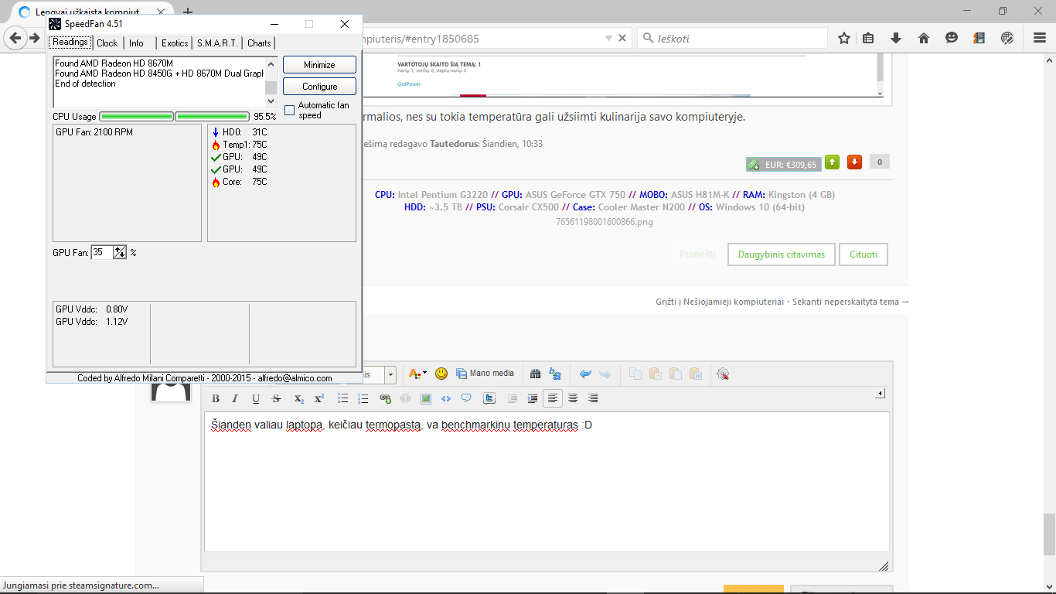Toggle italic formatting in editor toolbar
1056x594 pixels.
236,398
